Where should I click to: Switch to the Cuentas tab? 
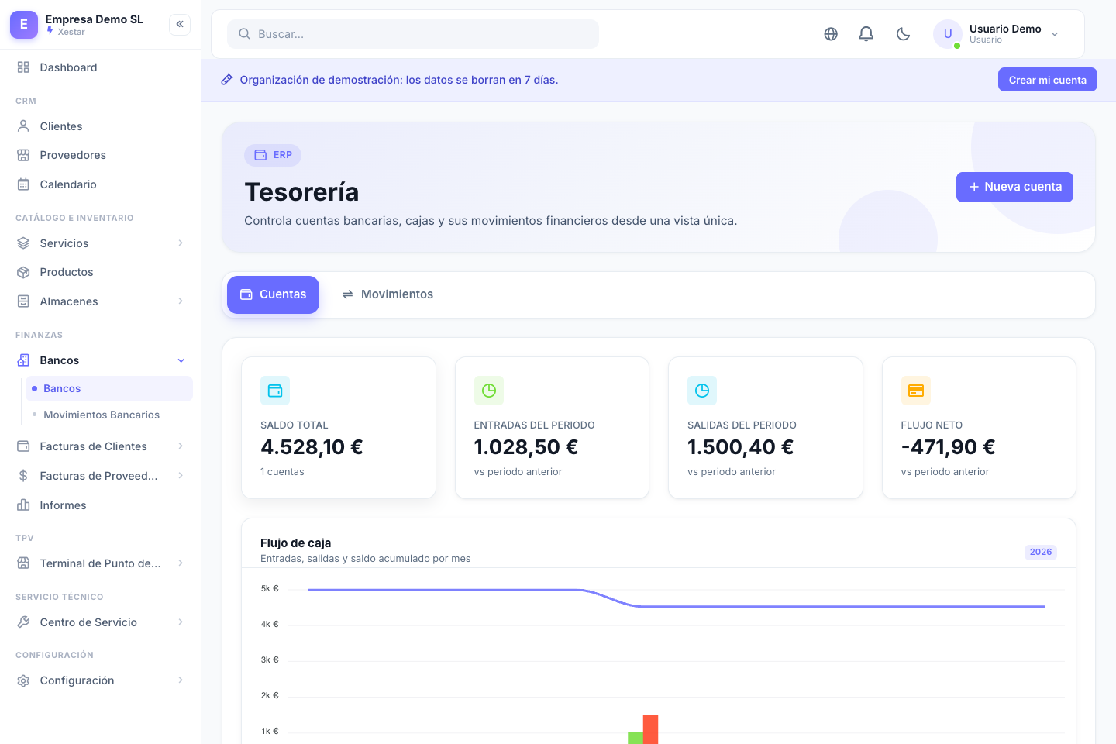click(273, 294)
